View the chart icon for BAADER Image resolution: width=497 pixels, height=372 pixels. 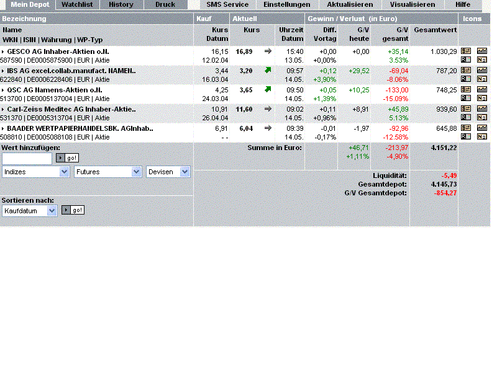coord(482,128)
